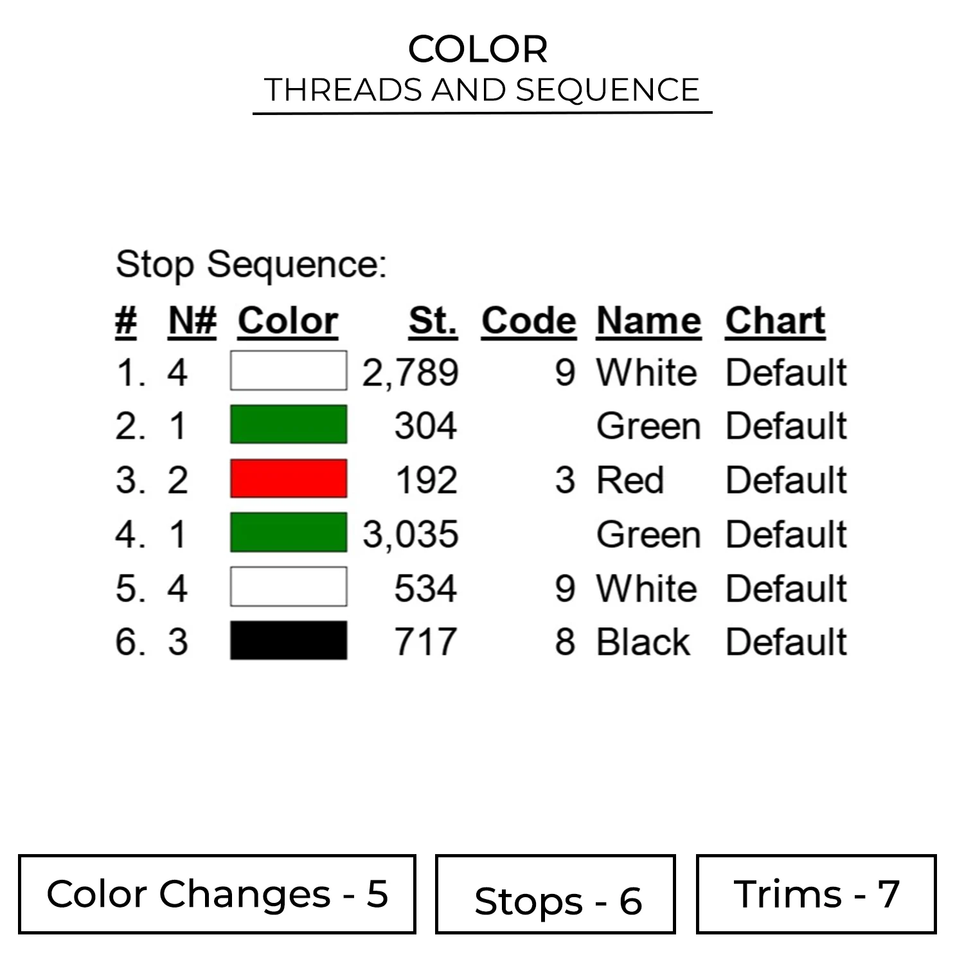Click the Stop Sequence label
The width and height of the screenshot is (964, 964).
click(251, 264)
